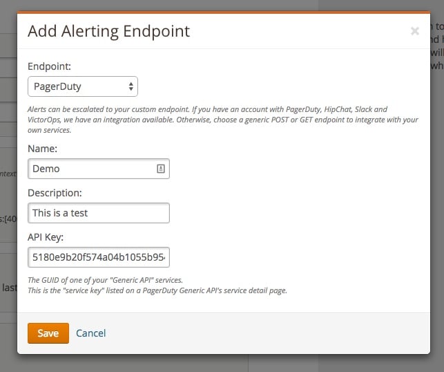Click the 'Description:' label
The height and width of the screenshot is (372, 444).
pyautogui.click(x=55, y=192)
